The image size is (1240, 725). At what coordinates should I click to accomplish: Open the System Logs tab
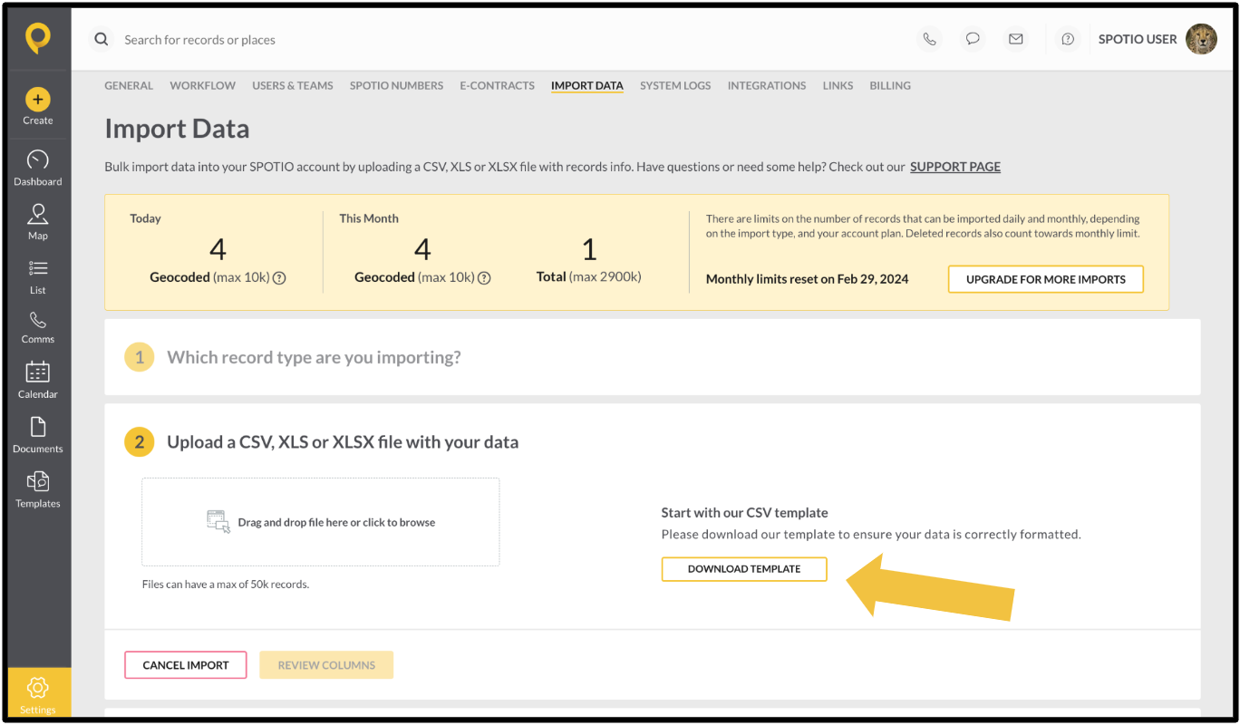675,85
